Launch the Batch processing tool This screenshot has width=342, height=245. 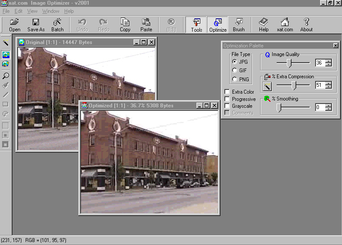click(x=57, y=25)
